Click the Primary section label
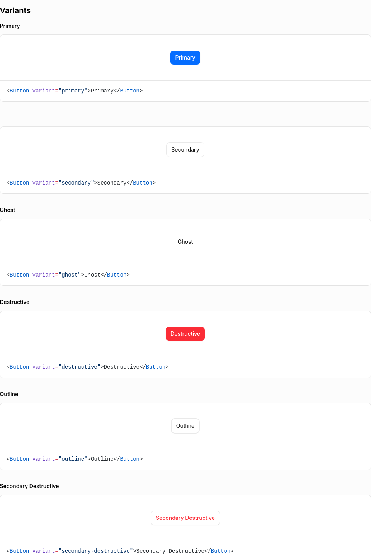This screenshot has height=557, width=371. point(10,26)
